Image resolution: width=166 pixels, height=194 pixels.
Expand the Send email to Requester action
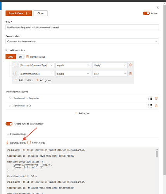[x=10, y=99]
